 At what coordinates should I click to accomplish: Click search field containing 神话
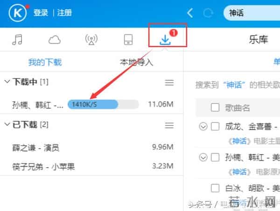pyautogui.click(x=252, y=13)
